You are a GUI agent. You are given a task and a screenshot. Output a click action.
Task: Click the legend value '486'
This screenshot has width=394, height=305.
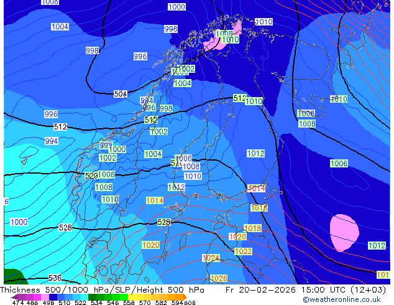click(32, 303)
